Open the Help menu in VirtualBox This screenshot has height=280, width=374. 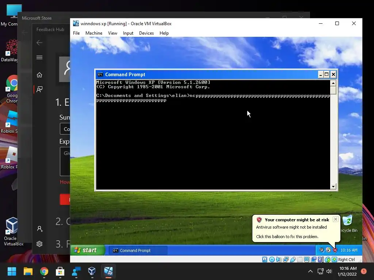pos(164,33)
